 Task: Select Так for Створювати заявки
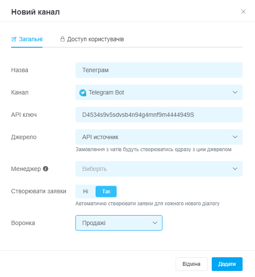pos(106,192)
